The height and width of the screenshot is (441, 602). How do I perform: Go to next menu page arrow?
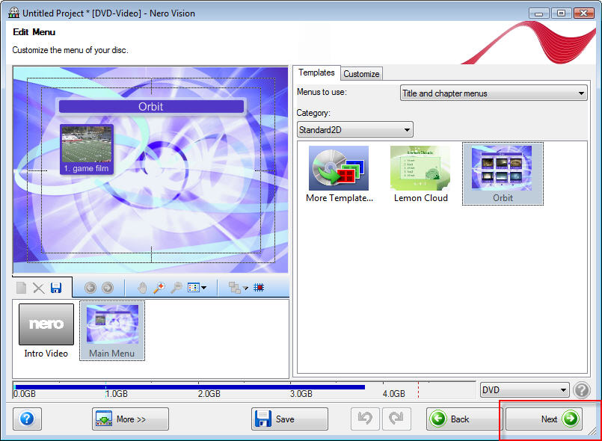[x=108, y=288]
